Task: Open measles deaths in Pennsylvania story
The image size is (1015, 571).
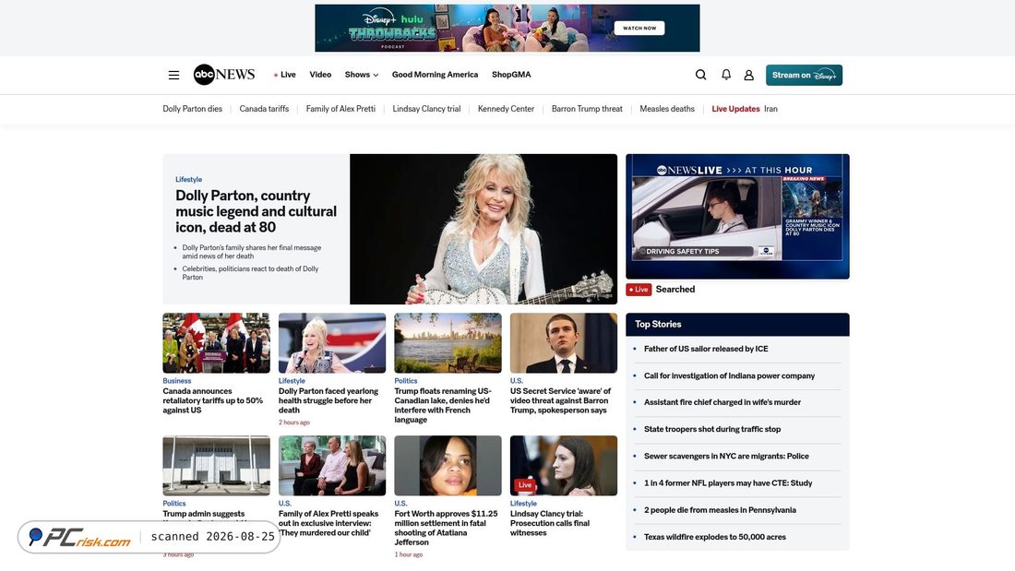Action: pos(720,510)
